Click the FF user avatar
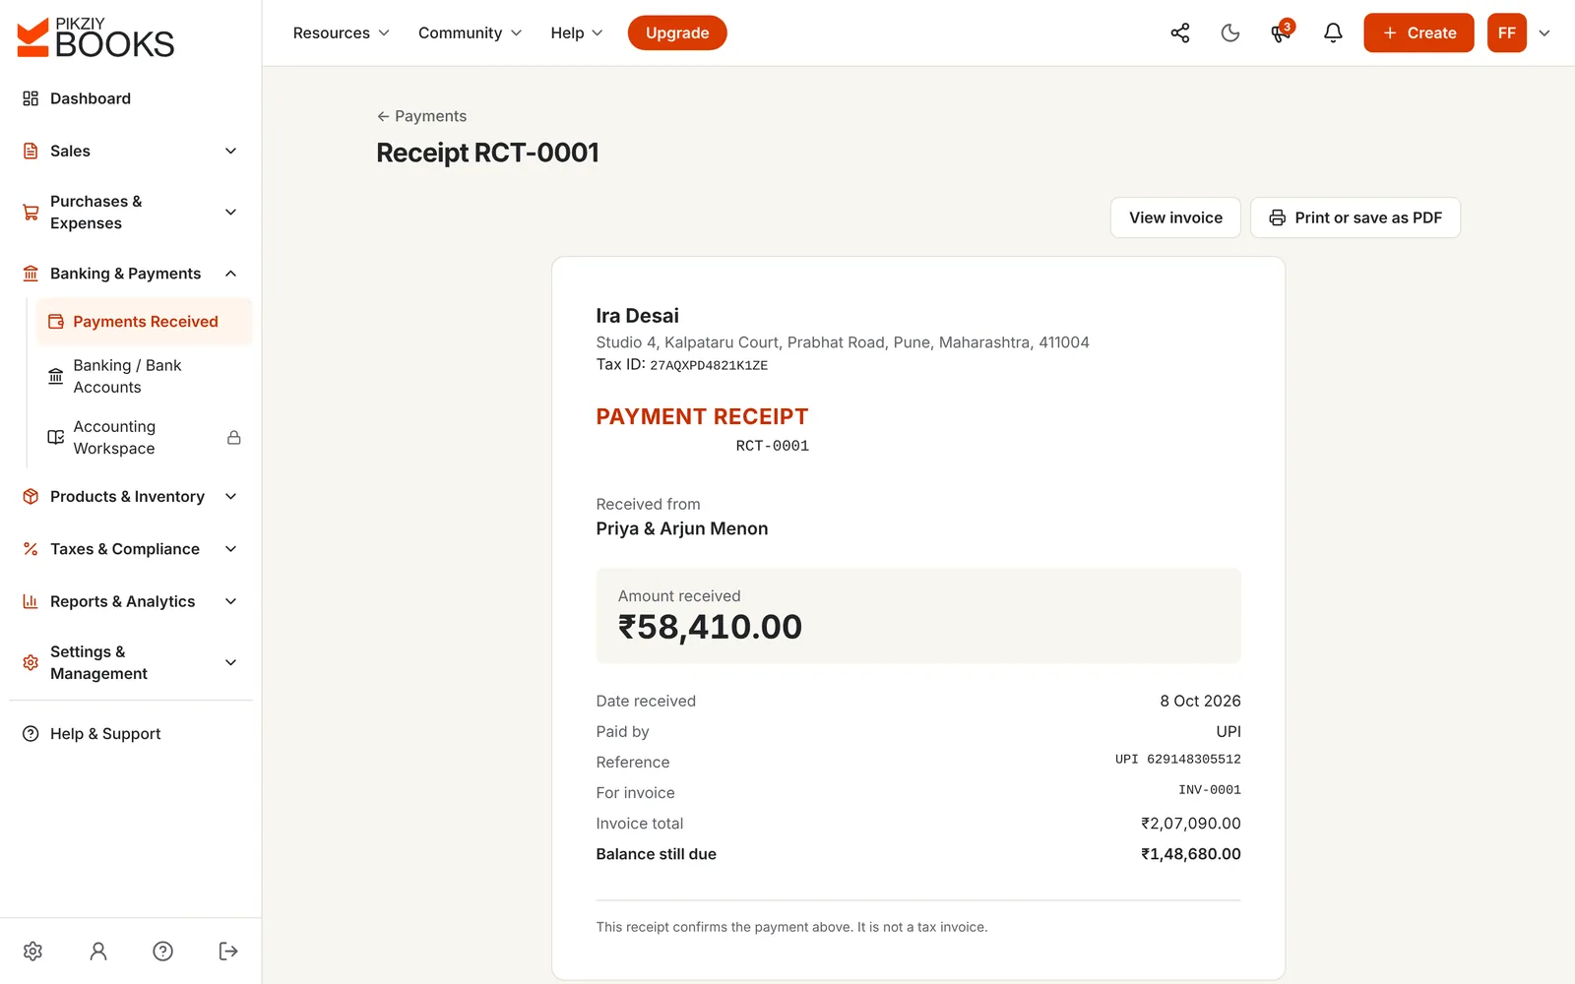This screenshot has width=1575, height=984. coord(1506,33)
